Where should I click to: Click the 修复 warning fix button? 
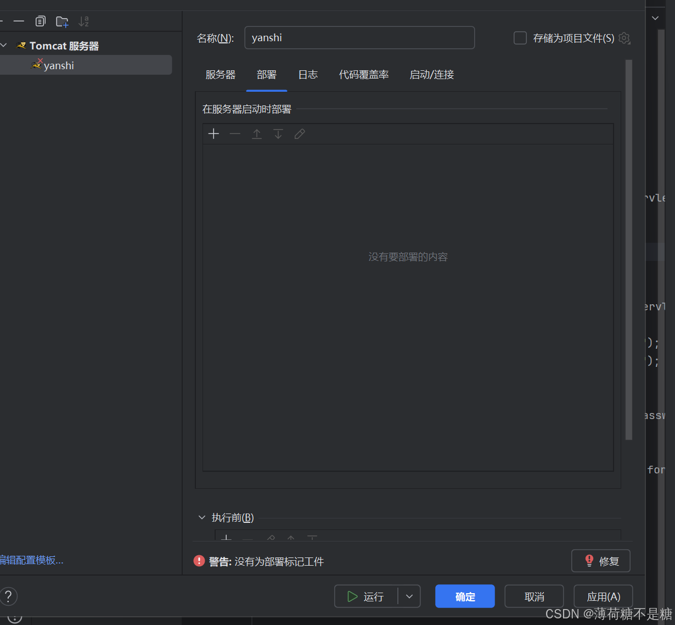point(601,561)
